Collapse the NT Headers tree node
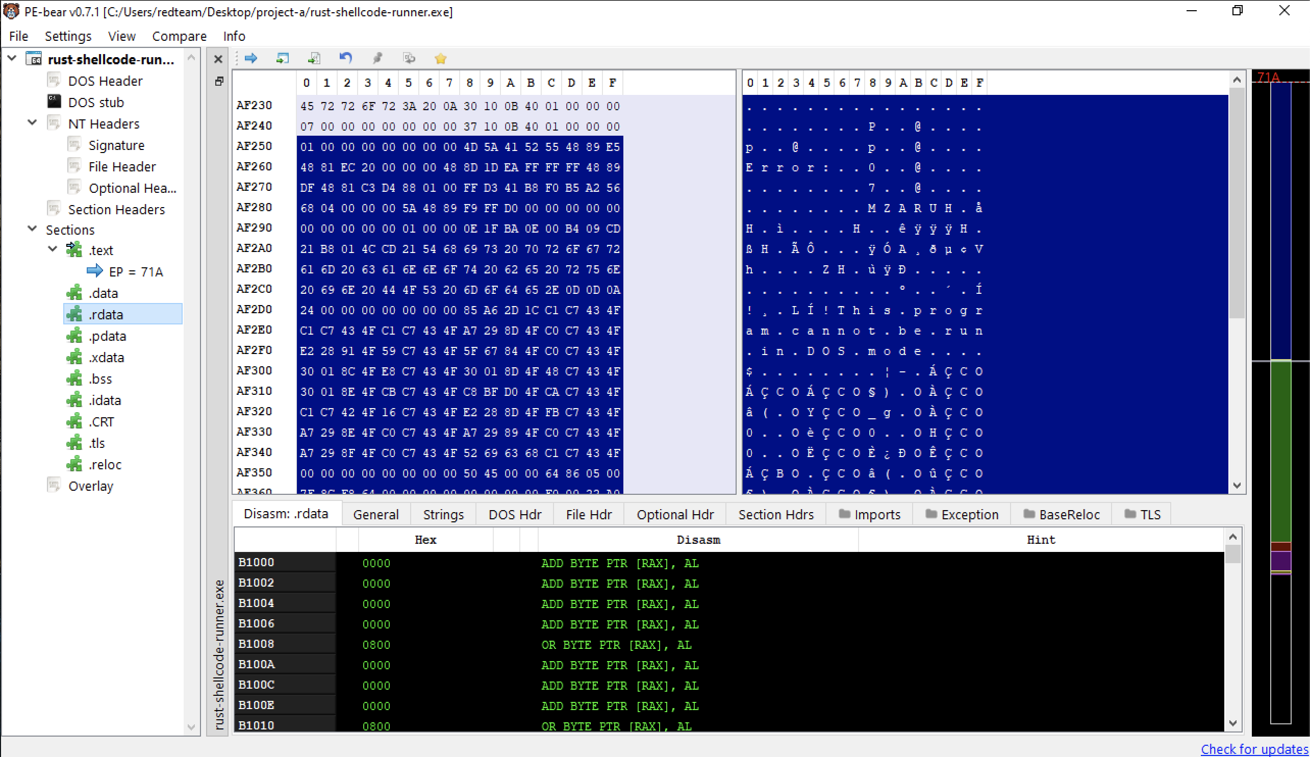The image size is (1310, 757). (32, 123)
